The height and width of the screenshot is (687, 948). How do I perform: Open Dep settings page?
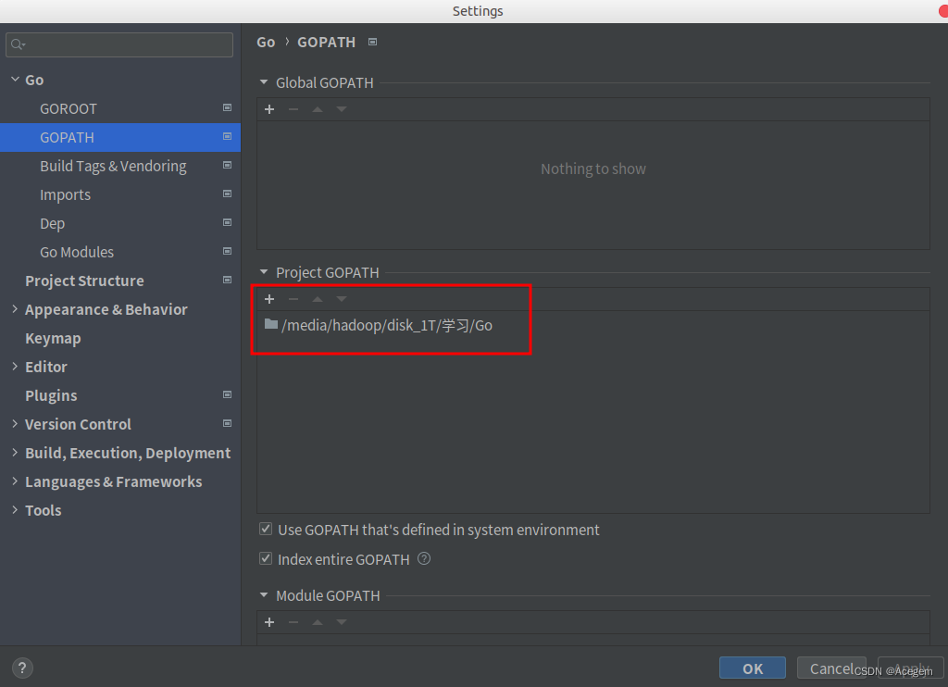[120, 224]
